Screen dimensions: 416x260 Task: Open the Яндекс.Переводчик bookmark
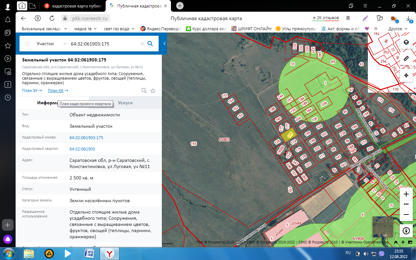pyautogui.click(x=161, y=29)
